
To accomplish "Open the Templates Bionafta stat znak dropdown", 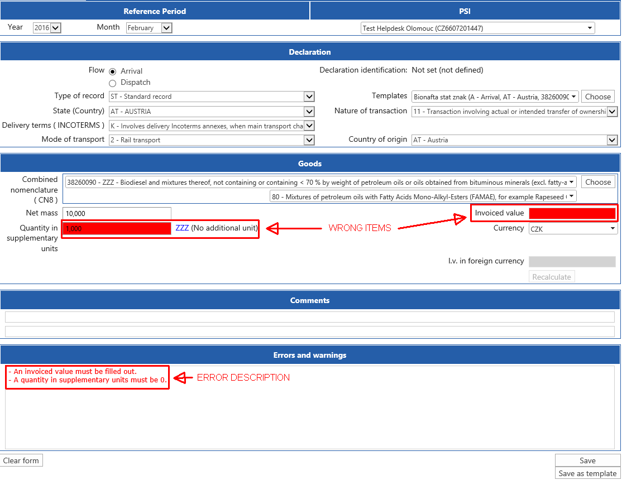I will (495, 97).
